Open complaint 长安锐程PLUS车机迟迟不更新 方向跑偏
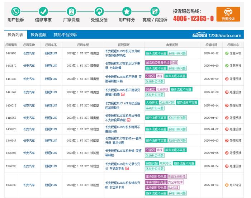Image resolution: width=251 pixels, height=198 pixels. coord(123,66)
